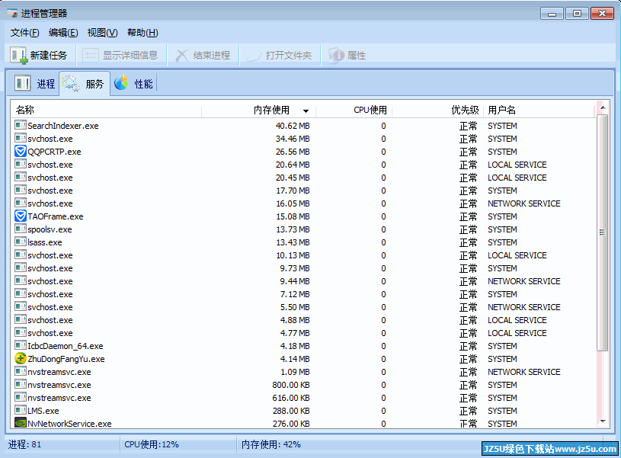Screen dimensions: 621x458
Task: Click the 服务 gears tab icon
Action: 72,84
